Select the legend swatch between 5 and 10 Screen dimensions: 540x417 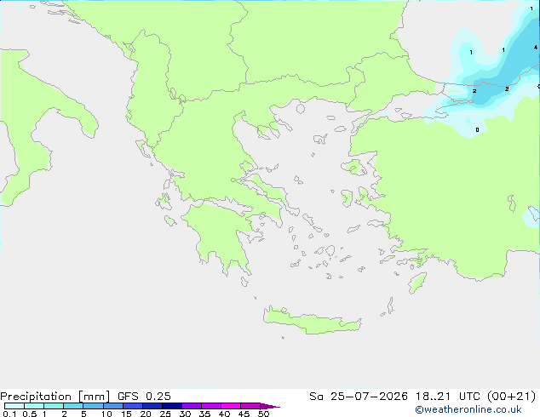coord(93,406)
